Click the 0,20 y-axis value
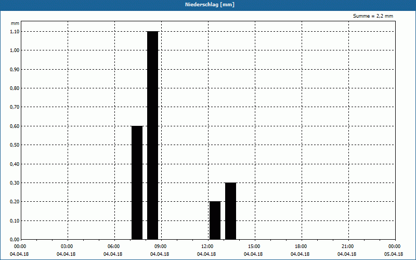 click(15, 202)
